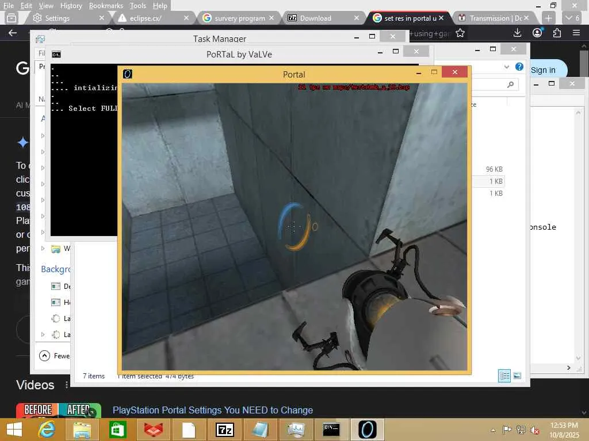Screen dimensions: 589x441
Task: Open the browser History menu
Action: pos(71,6)
